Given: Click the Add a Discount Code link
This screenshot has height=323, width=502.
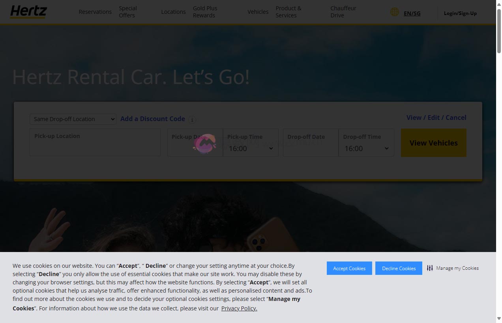Looking at the screenshot, I should pos(153,119).
